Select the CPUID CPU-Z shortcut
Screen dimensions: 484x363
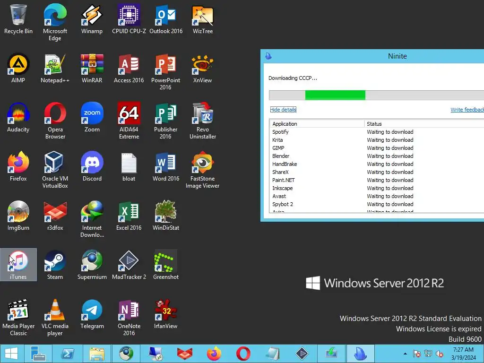(129, 19)
